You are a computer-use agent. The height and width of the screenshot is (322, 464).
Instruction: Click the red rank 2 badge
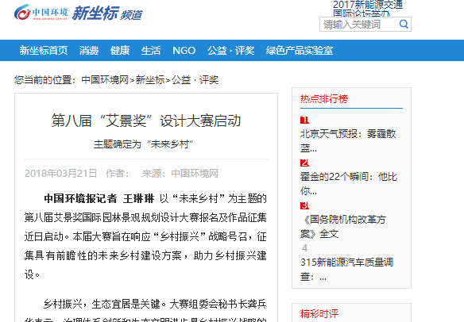(304, 163)
